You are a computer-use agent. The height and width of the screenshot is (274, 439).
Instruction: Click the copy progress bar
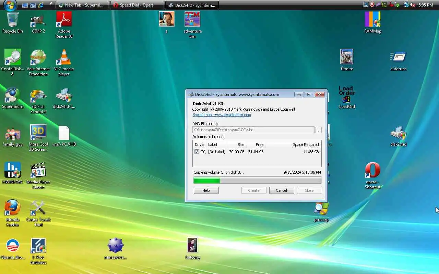(x=258, y=180)
